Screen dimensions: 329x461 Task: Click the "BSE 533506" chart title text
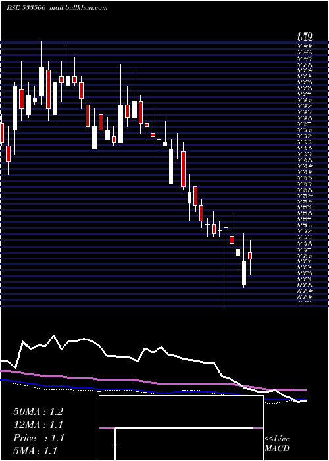[26, 8]
